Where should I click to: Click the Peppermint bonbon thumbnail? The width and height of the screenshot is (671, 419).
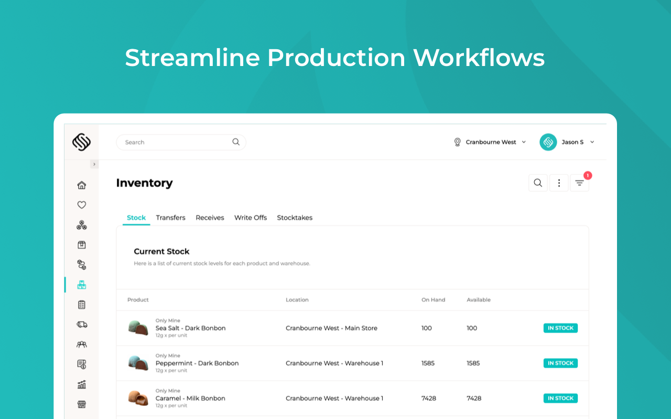coord(138,363)
